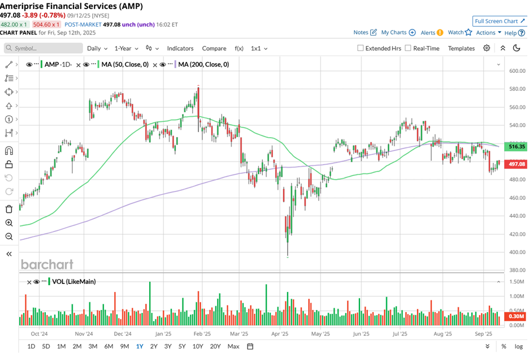
Task: Open the Daily frequency dropdown
Action: pyautogui.click(x=97, y=49)
